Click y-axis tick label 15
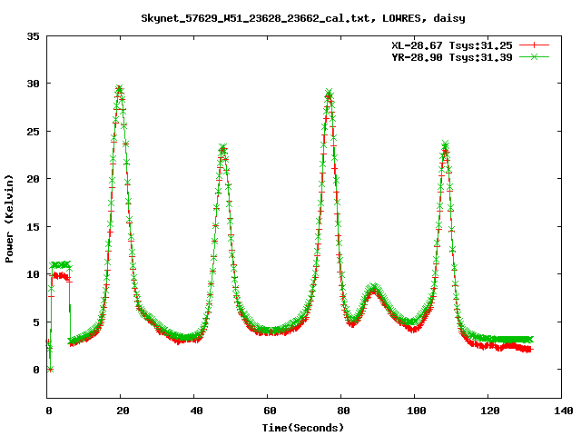The image size is (581, 436). [x=33, y=227]
